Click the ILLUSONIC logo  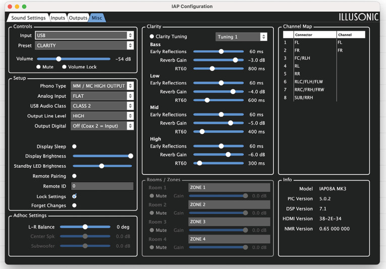pyautogui.click(x=358, y=17)
